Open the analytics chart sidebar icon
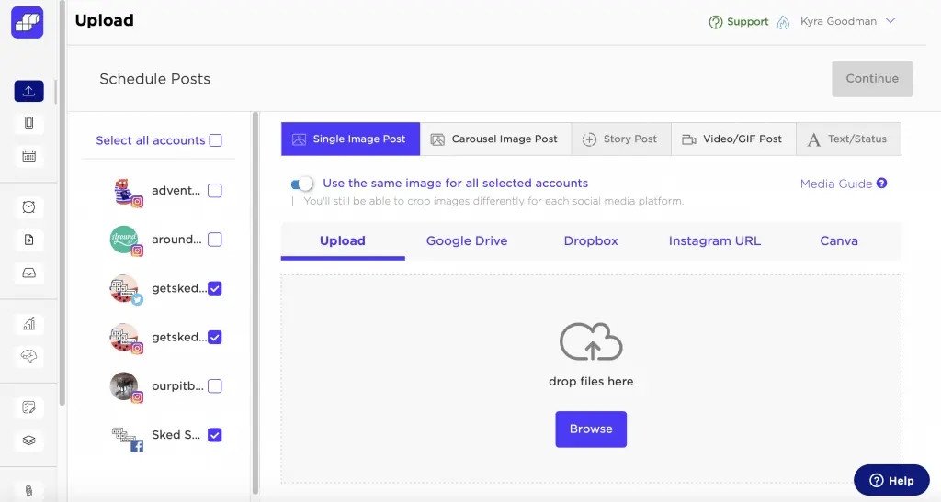This screenshot has width=941, height=502. coord(28,324)
